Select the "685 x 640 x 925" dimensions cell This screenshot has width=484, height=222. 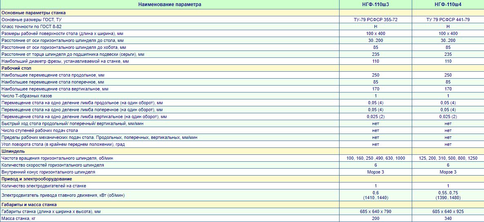coord(448,211)
